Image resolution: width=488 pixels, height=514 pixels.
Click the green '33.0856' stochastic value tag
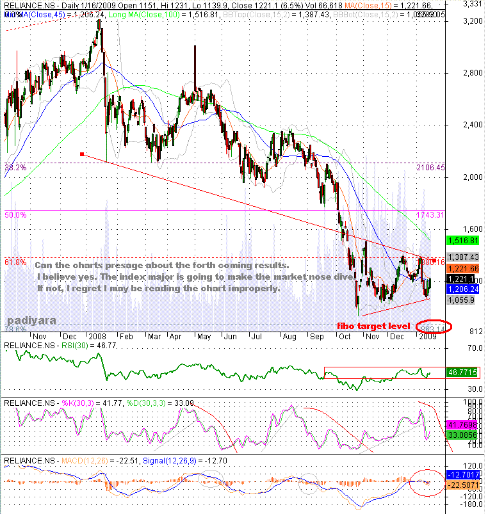462,435
